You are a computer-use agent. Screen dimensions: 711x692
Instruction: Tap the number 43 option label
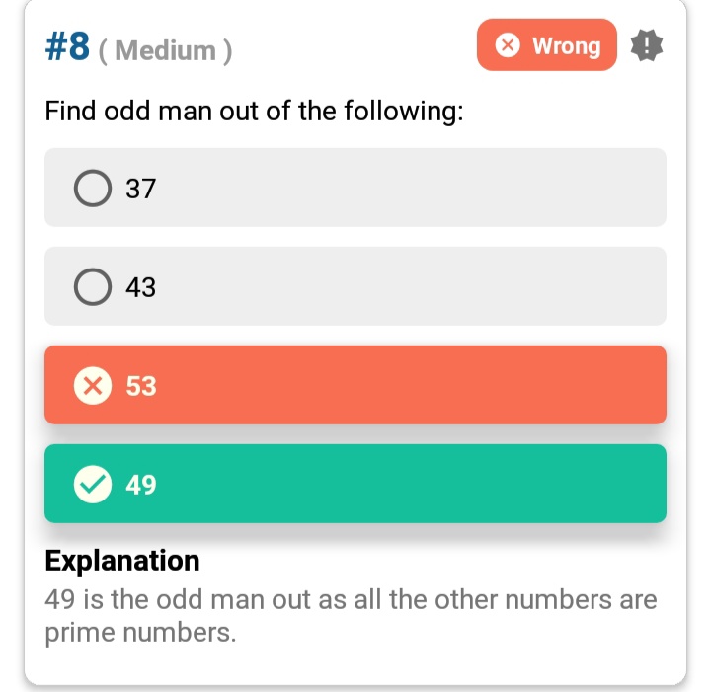141,287
